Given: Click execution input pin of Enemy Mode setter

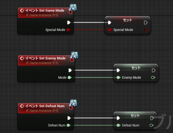Looking at the screenshot, I should pyautogui.click(x=118, y=70).
